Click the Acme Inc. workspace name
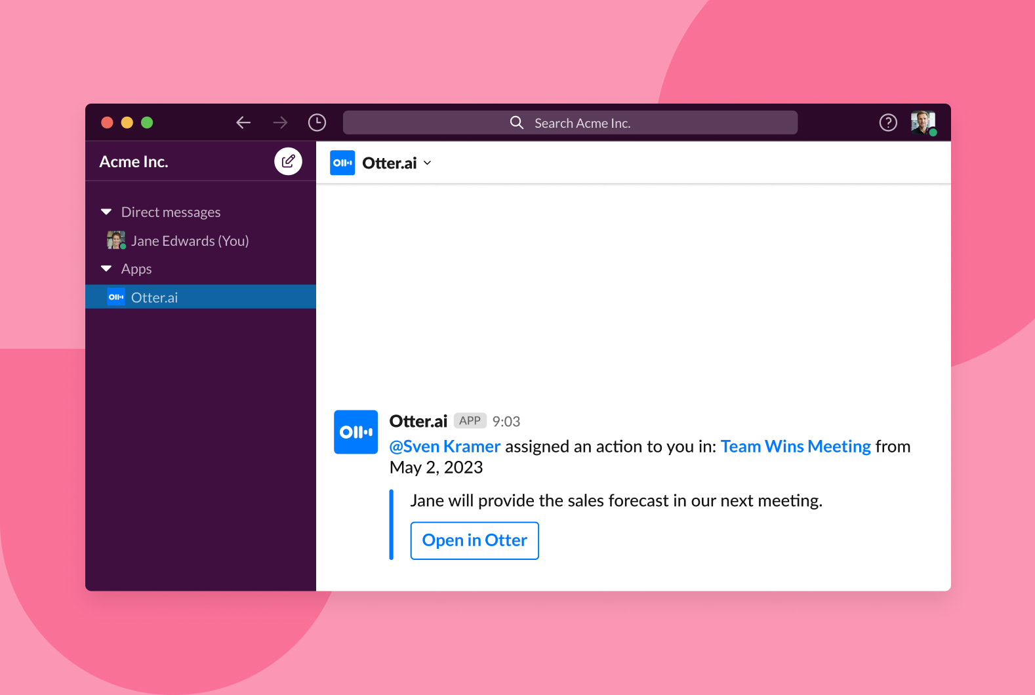1035x695 pixels. tap(134, 162)
